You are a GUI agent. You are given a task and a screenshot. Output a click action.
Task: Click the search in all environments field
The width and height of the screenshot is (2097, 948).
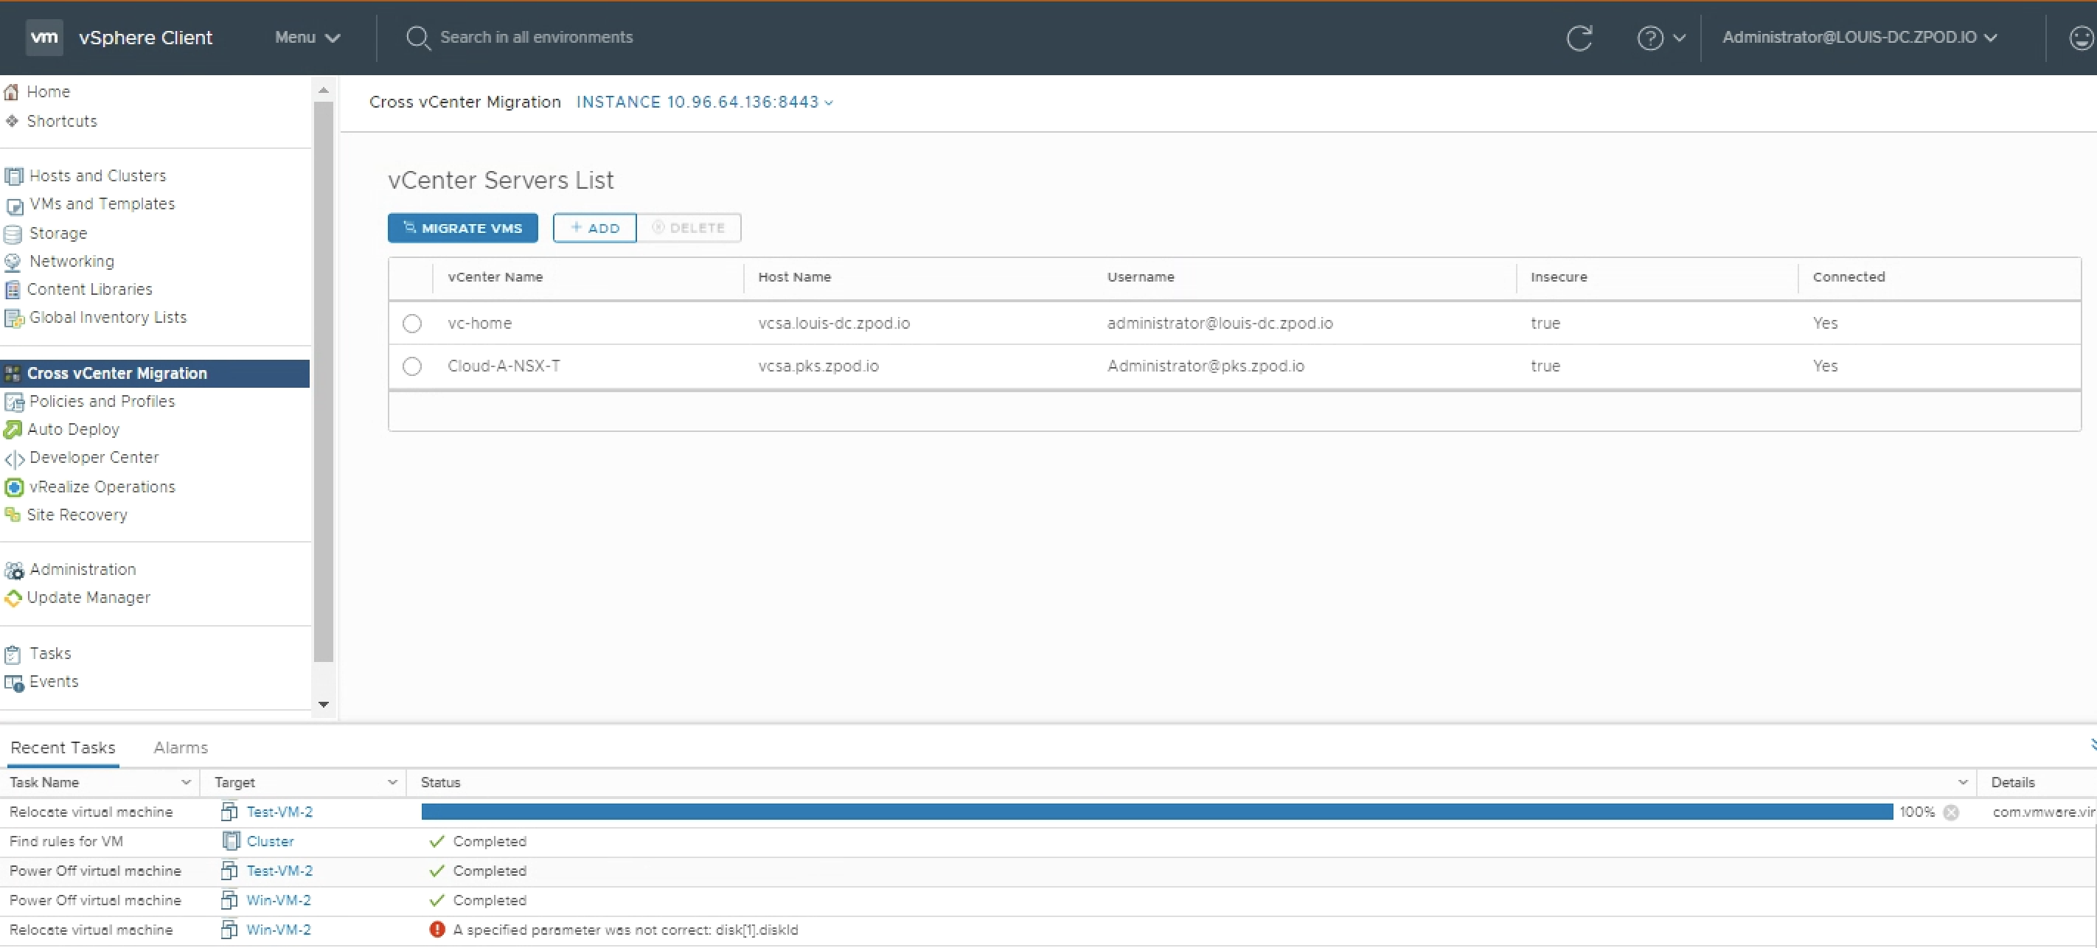[x=535, y=38]
